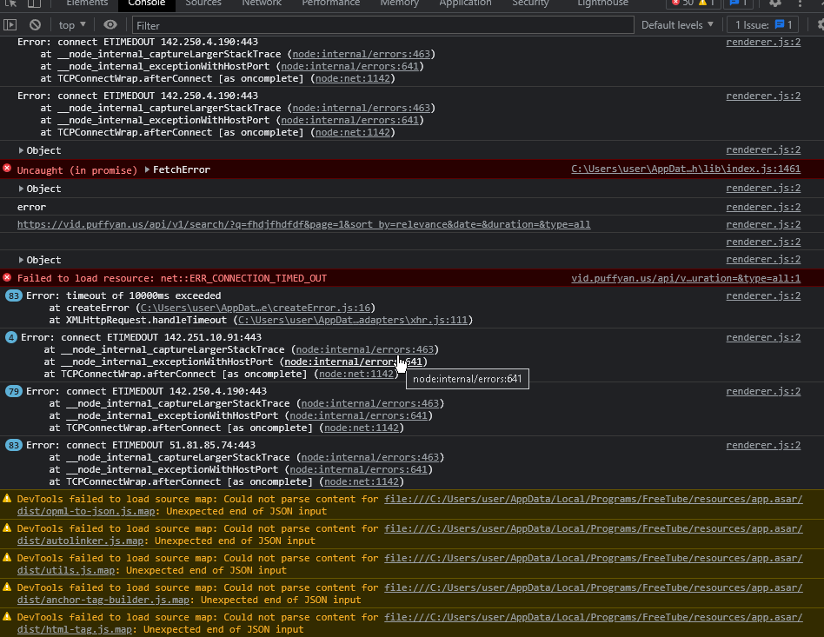Open renderer.js:2 link on the 'error' text row
Image resolution: width=824 pixels, height=637 pixels.
[763, 207]
